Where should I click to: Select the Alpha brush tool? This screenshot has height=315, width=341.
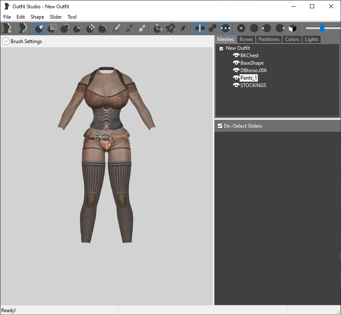pos(142,28)
